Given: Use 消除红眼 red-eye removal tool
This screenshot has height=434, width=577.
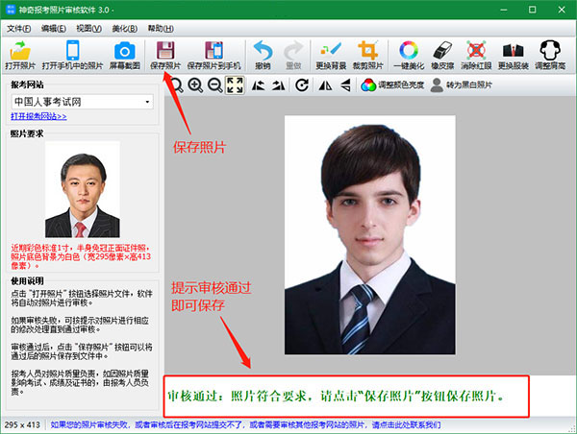Looking at the screenshot, I should [476, 56].
